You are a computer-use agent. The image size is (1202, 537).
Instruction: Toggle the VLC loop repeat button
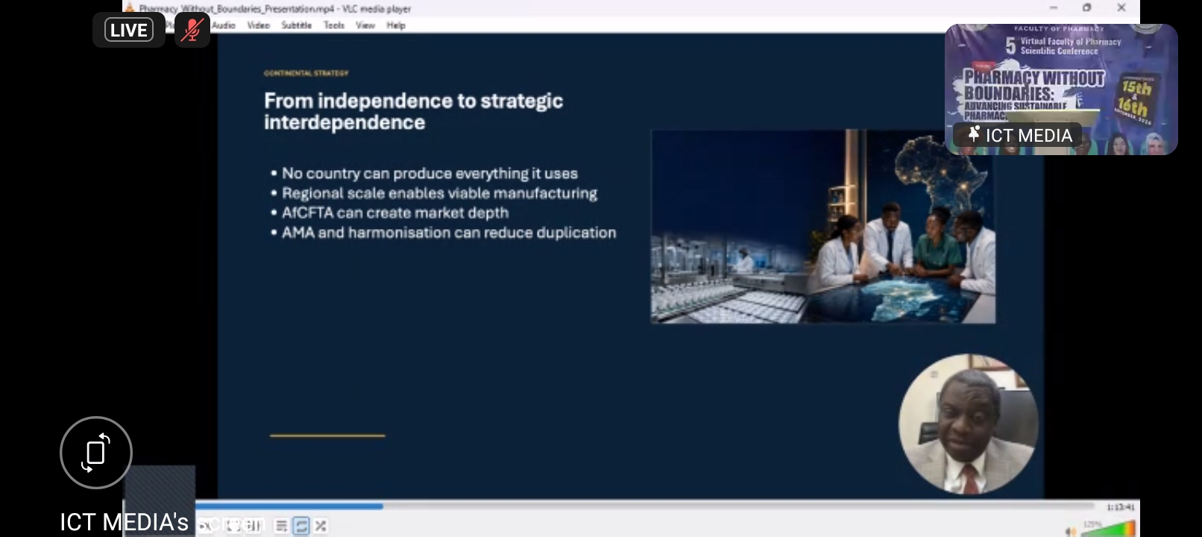[301, 527]
